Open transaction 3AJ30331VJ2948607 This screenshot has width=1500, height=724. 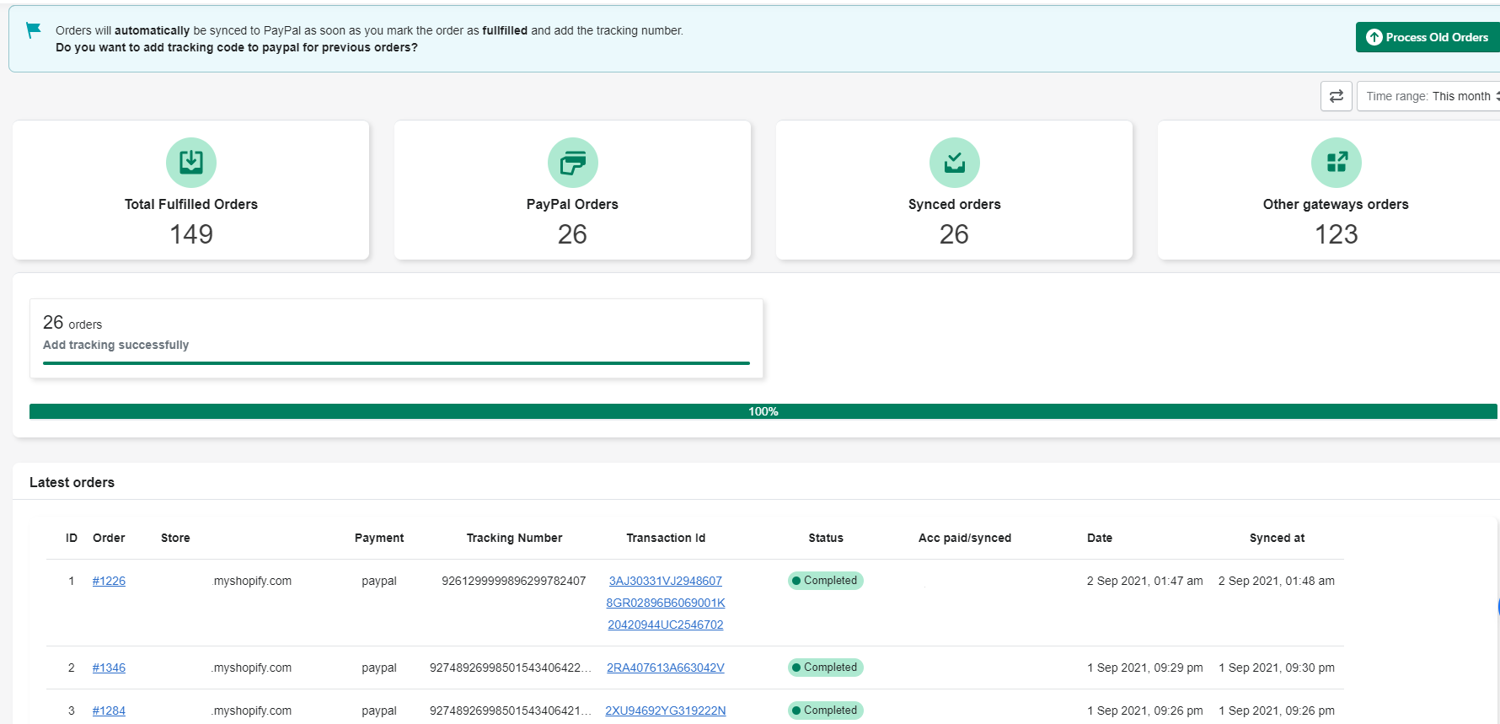[x=666, y=581]
